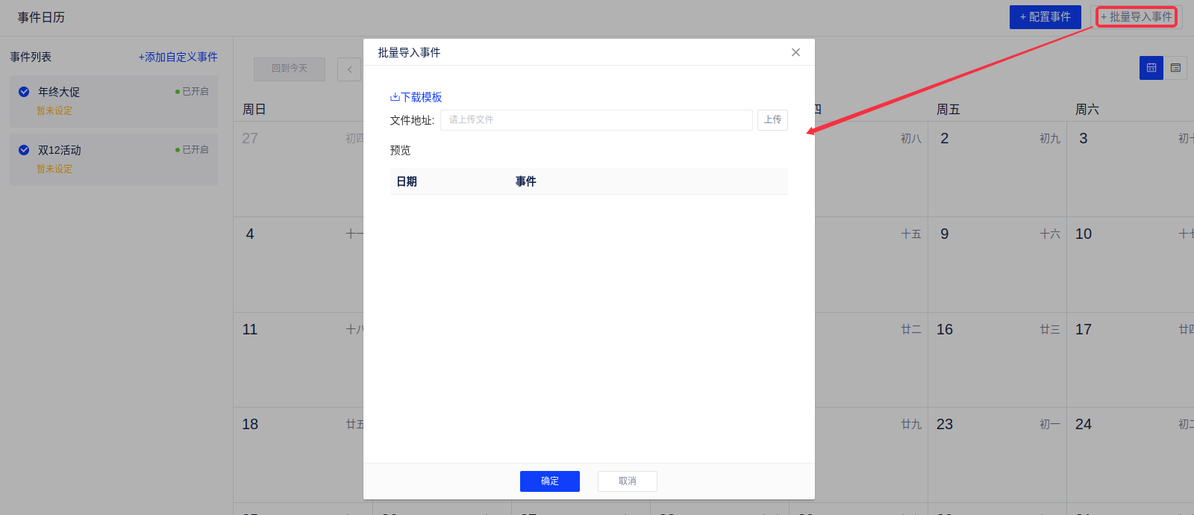Click the 批量导入事件 header button

[1136, 17]
